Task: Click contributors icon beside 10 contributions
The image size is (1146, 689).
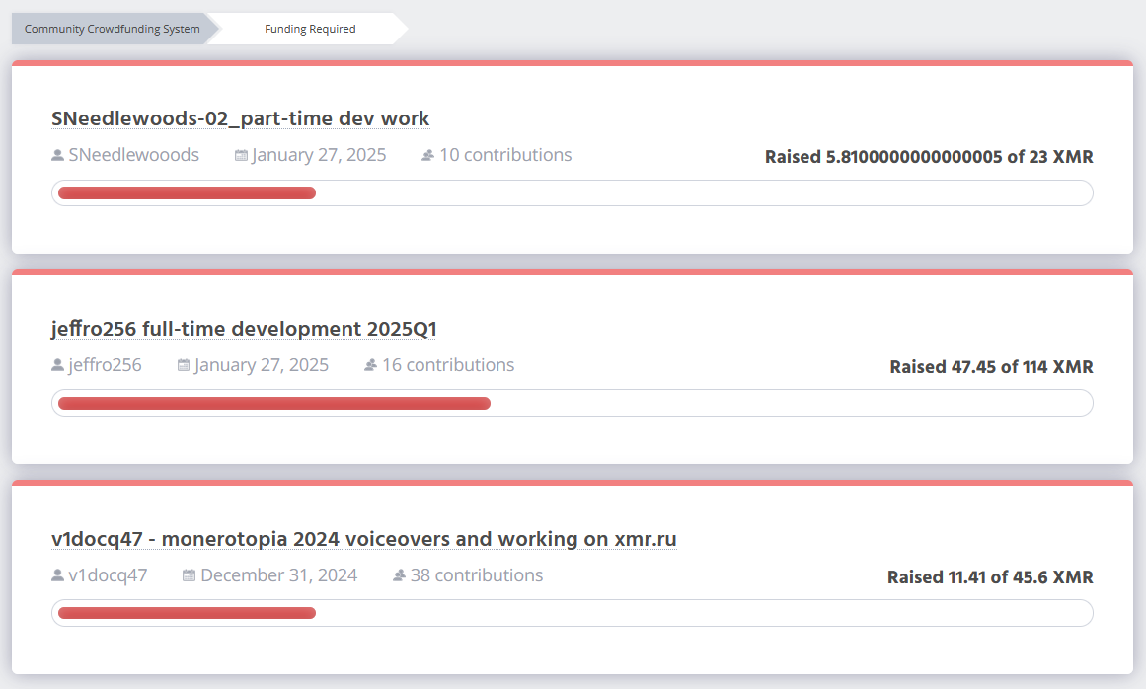Action: [428, 155]
